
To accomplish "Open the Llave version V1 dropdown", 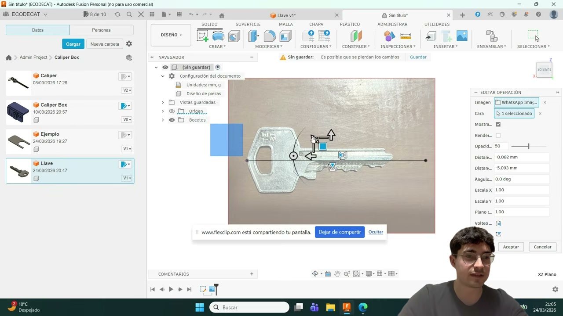I will (127, 178).
